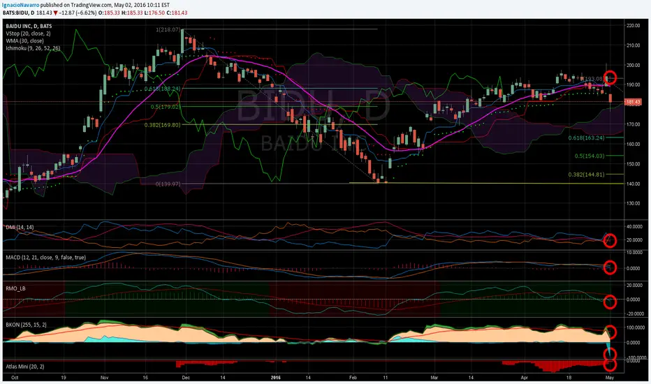Click the 40.0000 DMI axis label
This screenshot has height=384, width=651.
tap(635, 227)
